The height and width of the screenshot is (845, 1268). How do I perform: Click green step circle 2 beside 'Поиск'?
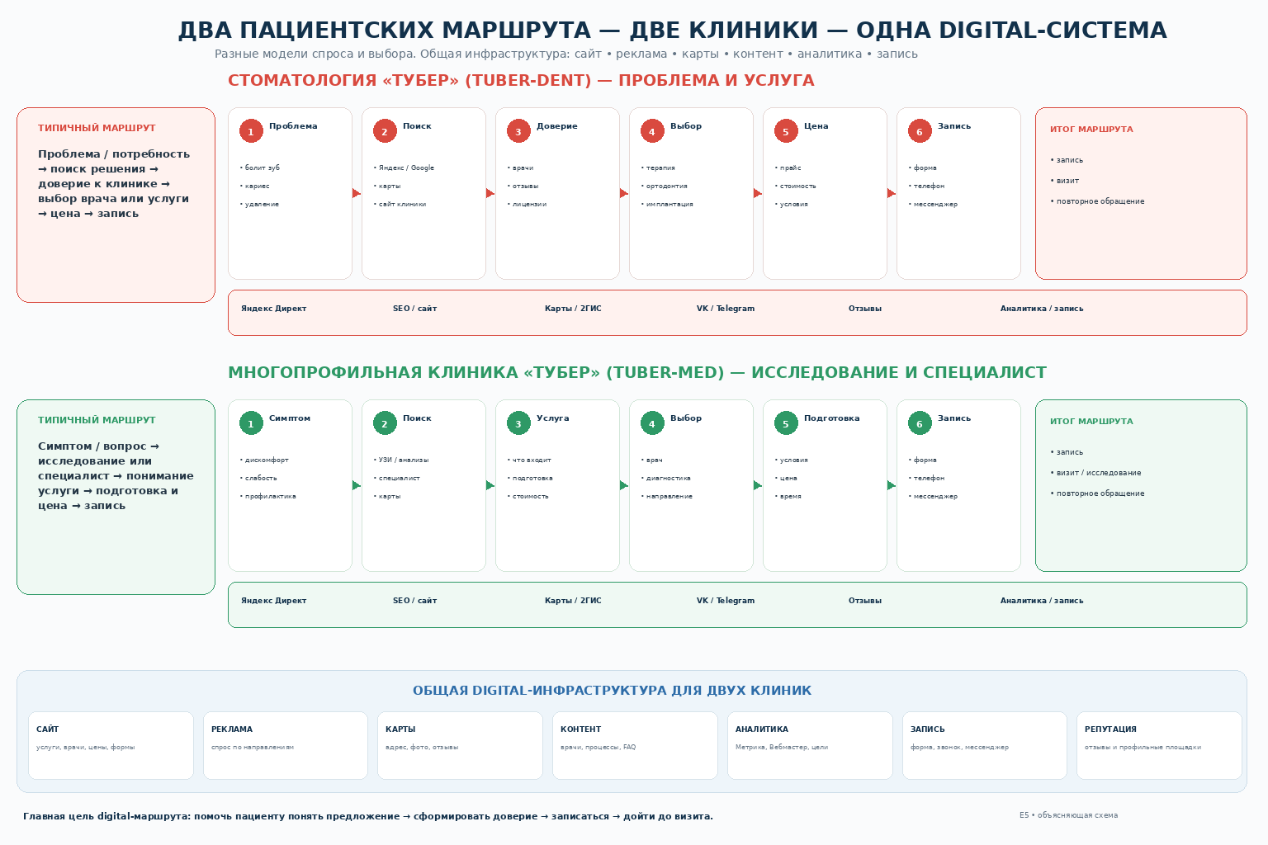[385, 423]
